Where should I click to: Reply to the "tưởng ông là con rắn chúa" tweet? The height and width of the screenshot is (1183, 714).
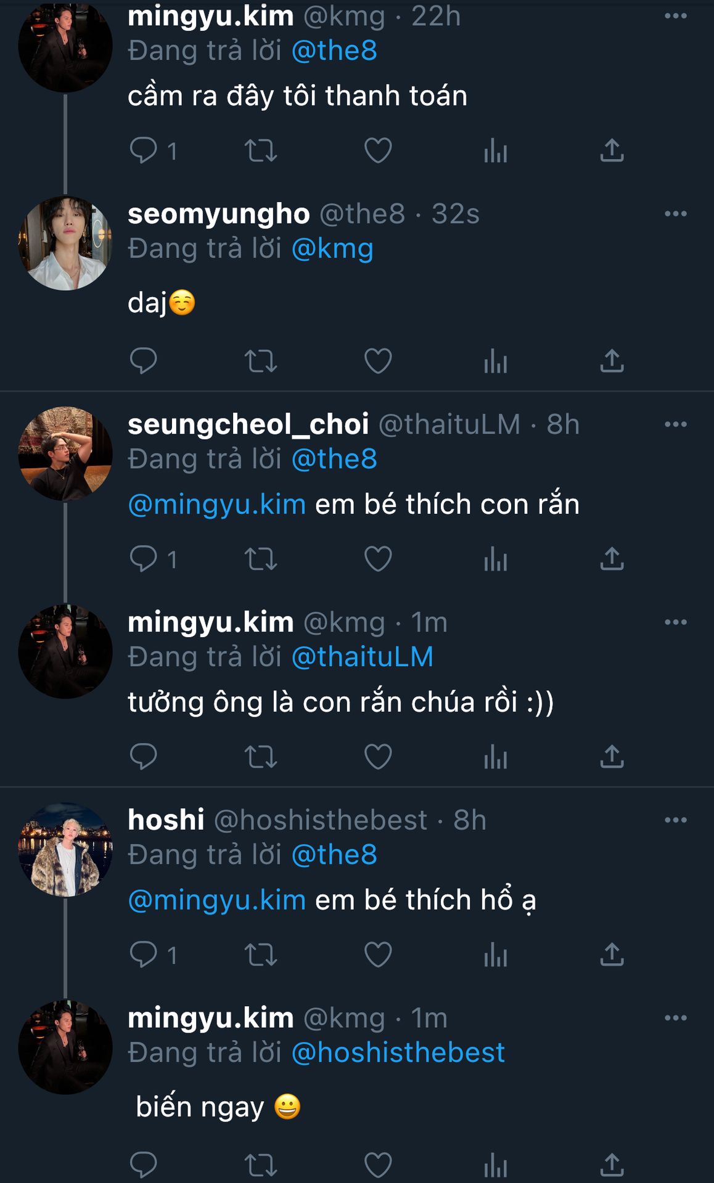pos(144,757)
